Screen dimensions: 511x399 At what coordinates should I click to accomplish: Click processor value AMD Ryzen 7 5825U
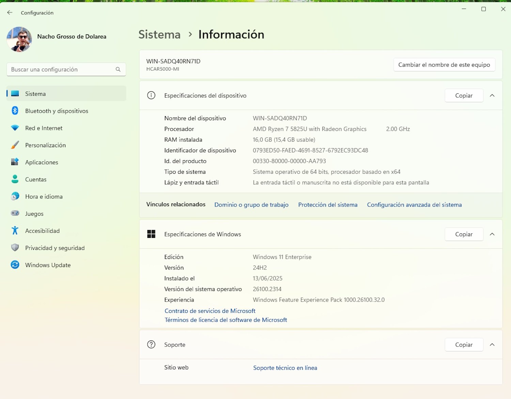tap(310, 129)
